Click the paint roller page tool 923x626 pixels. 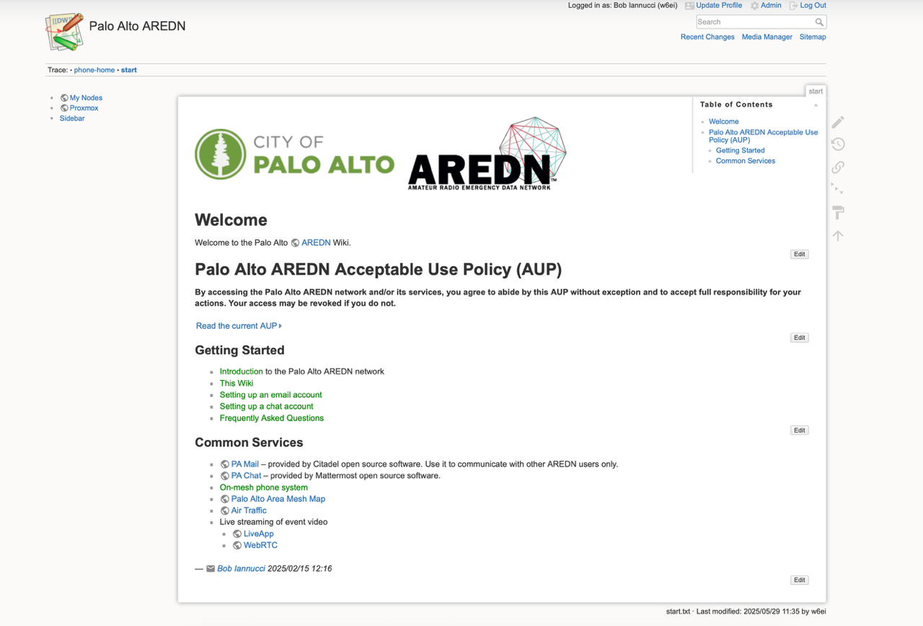tap(838, 213)
